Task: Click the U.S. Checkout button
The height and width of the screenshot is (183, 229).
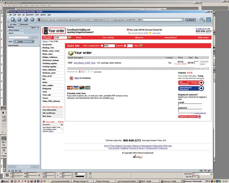Action: tap(191, 83)
